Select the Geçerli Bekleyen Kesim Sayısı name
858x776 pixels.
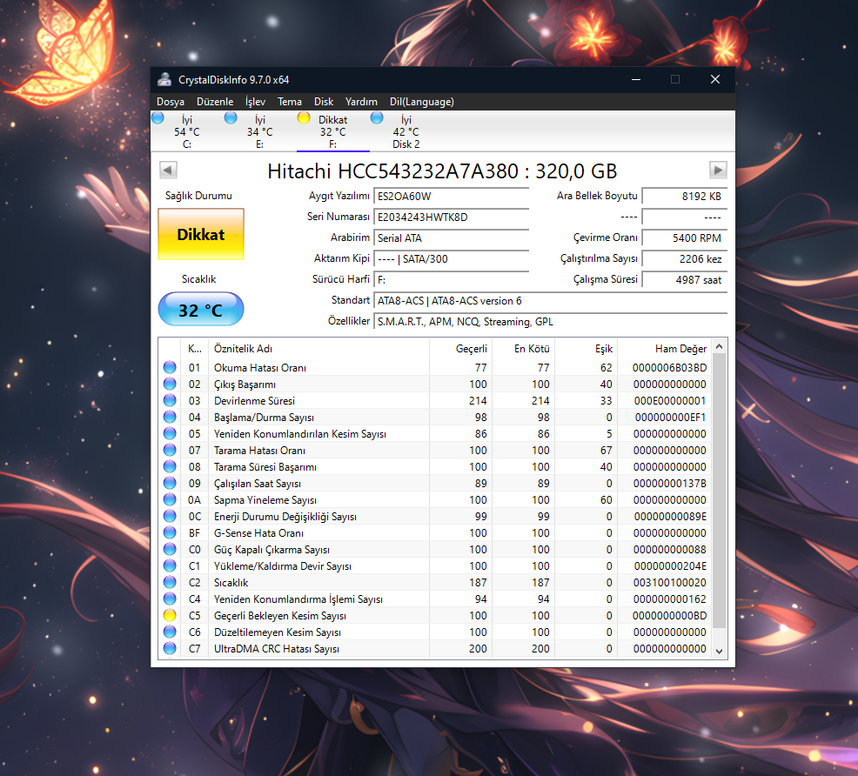[280, 616]
